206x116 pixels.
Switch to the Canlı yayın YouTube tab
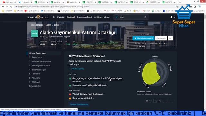point(9,2)
